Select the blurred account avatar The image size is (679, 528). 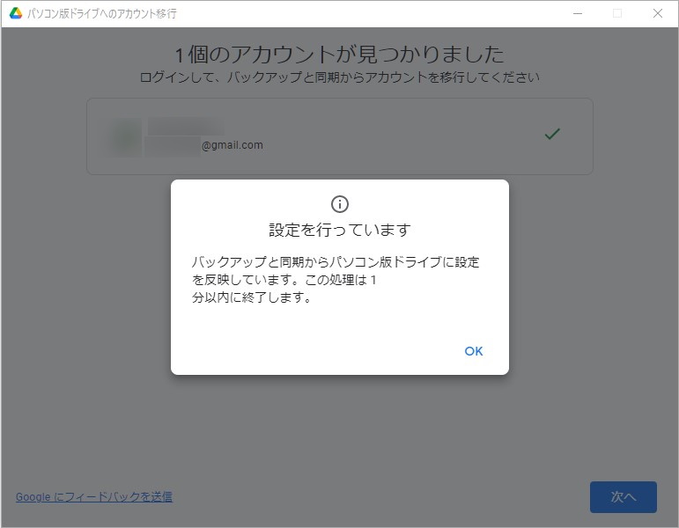126,137
